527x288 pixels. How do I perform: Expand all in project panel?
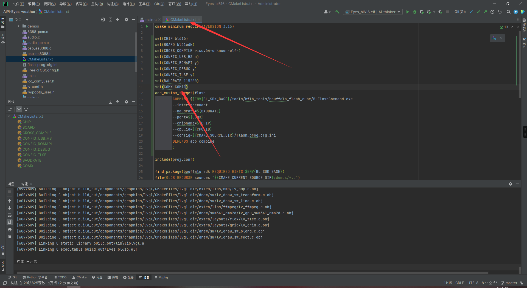[x=110, y=20]
